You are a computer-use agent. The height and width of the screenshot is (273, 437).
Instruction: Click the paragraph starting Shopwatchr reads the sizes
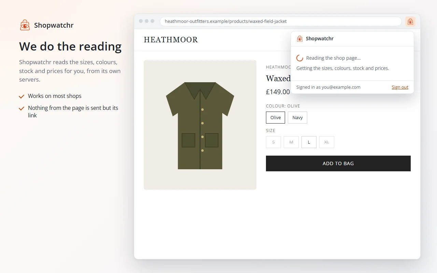pyautogui.click(x=70, y=71)
